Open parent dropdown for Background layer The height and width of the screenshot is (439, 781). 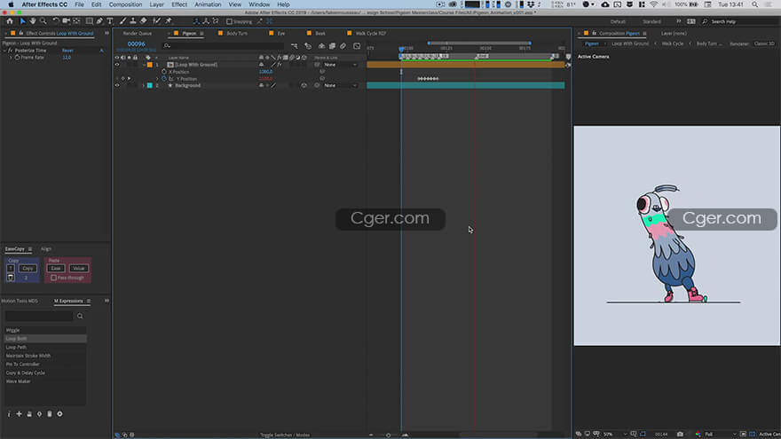[341, 86]
